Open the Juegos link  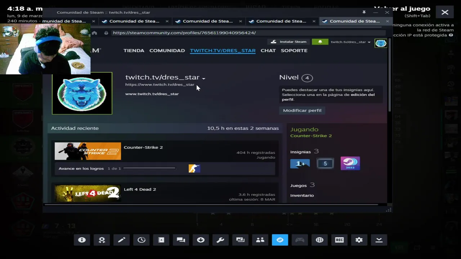(x=299, y=185)
